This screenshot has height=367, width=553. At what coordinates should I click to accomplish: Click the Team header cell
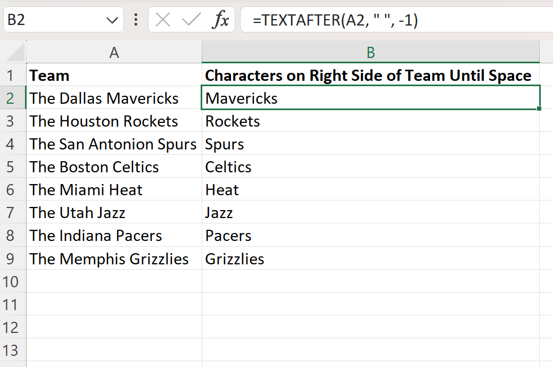tap(114, 75)
